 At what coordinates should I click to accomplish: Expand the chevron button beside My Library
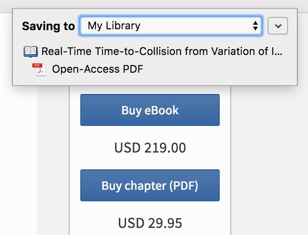point(278,26)
